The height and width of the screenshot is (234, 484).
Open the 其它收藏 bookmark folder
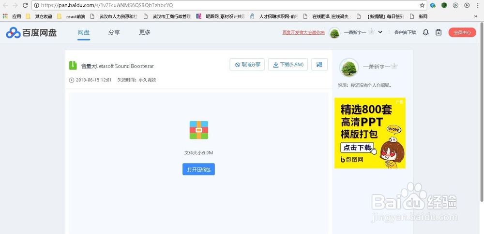pyautogui.click(x=39, y=16)
